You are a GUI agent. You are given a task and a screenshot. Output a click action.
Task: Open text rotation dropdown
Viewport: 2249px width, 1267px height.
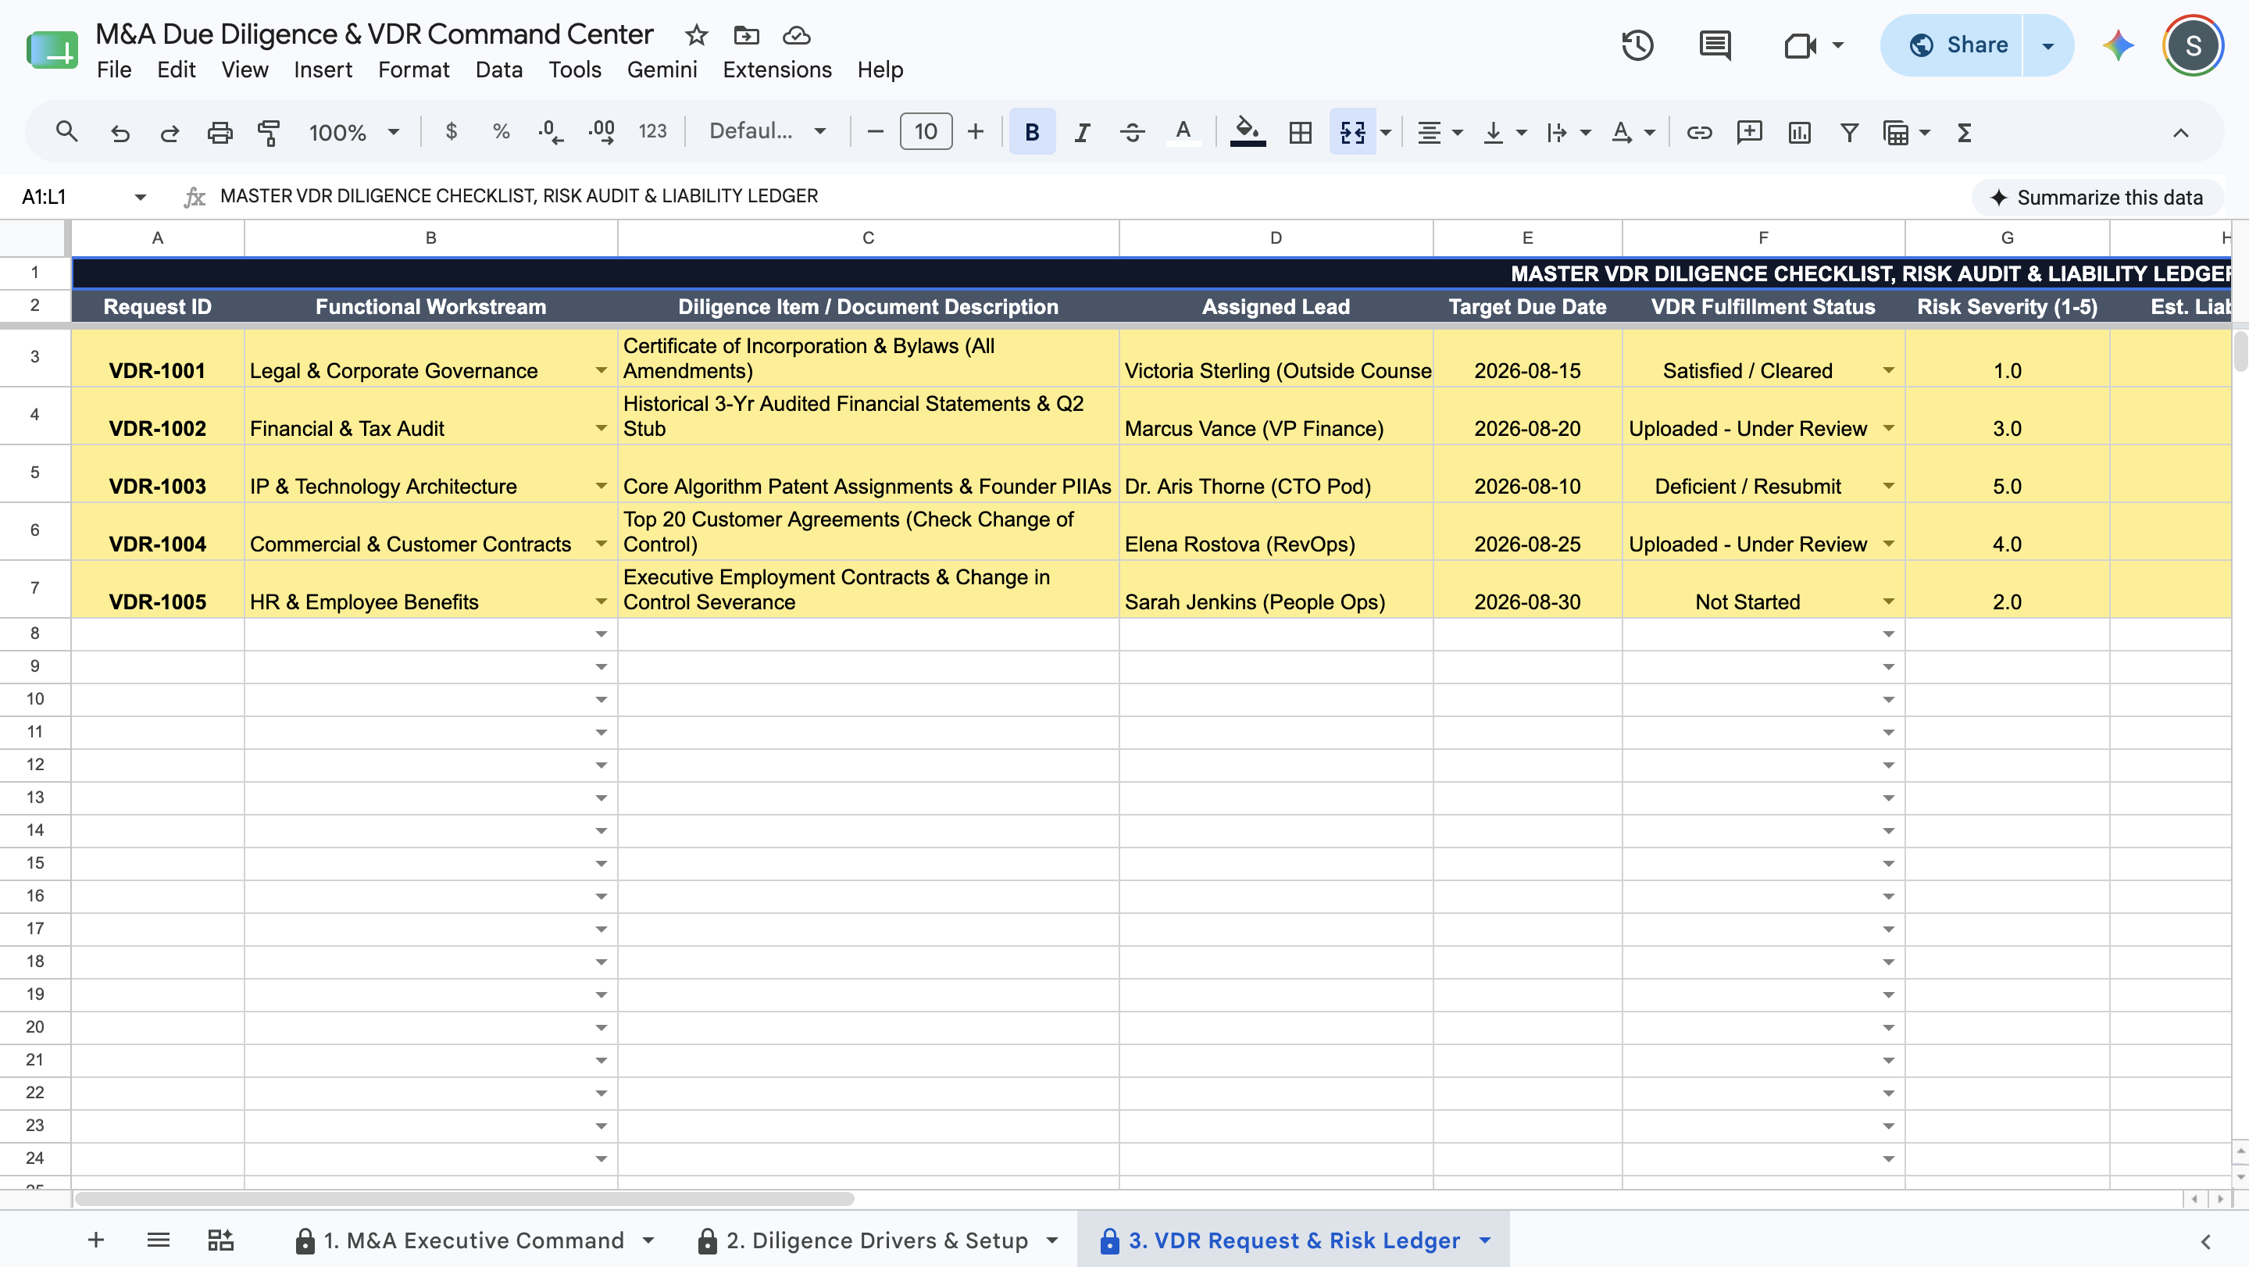[1632, 132]
